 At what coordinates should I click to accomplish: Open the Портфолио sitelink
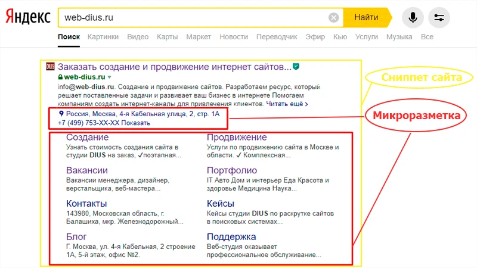click(x=232, y=170)
